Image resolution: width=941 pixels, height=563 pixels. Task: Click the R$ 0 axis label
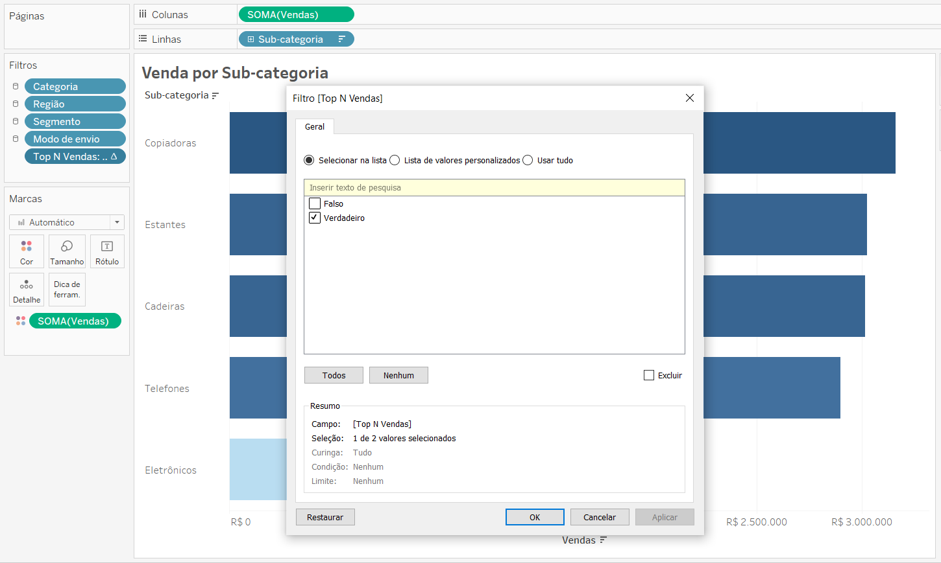pyautogui.click(x=241, y=522)
